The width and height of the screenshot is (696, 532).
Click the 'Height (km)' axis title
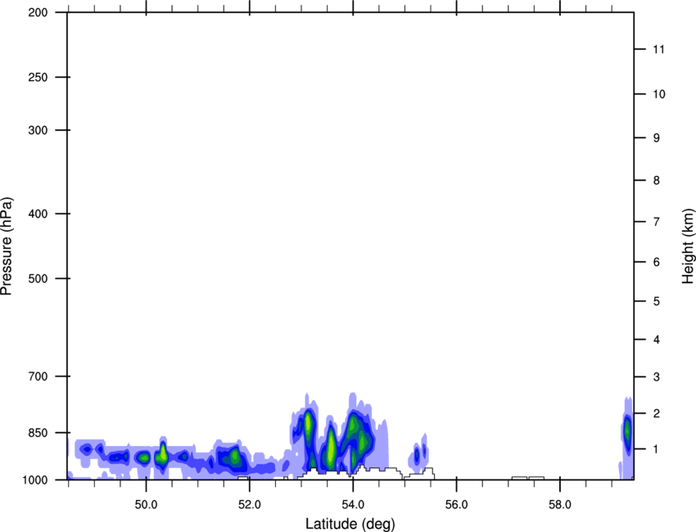point(688,246)
